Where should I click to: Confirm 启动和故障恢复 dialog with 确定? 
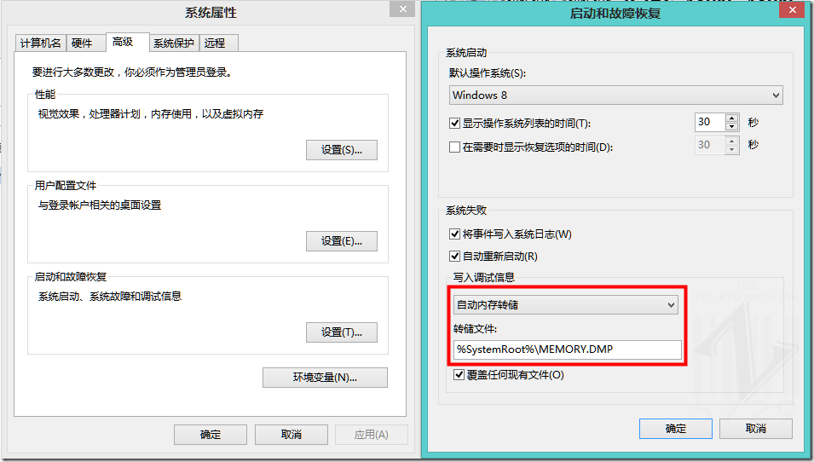coord(675,429)
